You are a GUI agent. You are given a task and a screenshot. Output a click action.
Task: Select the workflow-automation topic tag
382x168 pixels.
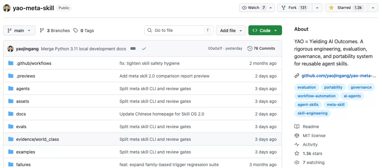click(x=317, y=96)
